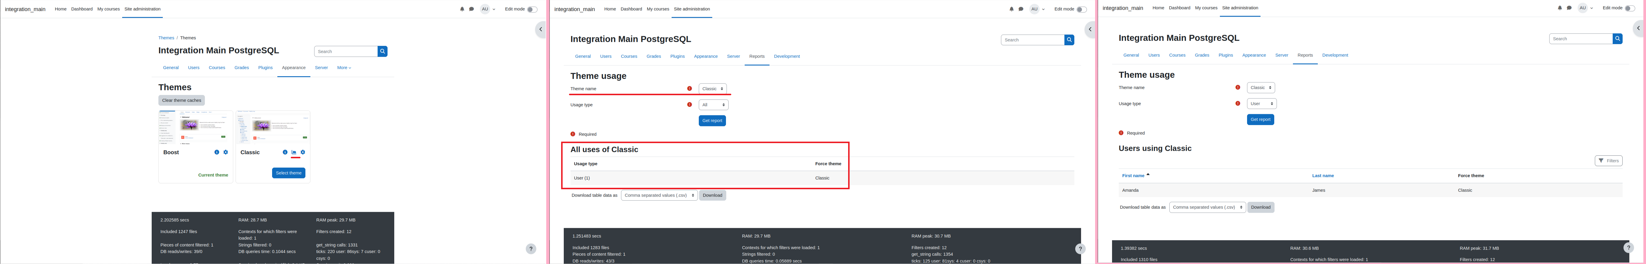
Task: Click the Boost theme preview thumbnail
Action: [x=196, y=128]
